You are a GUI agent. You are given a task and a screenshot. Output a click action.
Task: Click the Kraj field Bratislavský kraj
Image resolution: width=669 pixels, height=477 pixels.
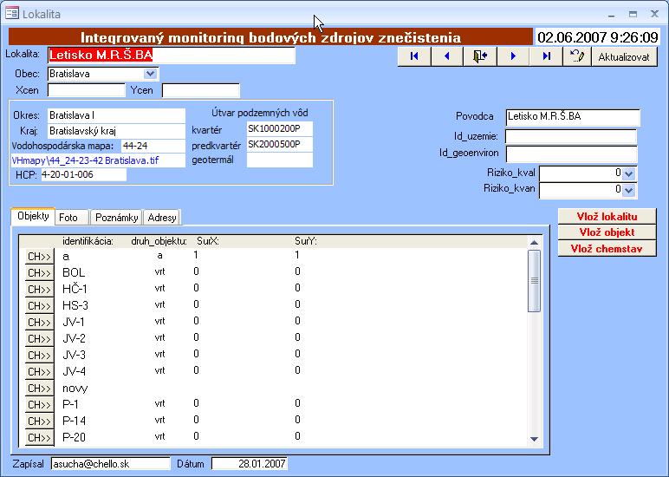(116, 131)
